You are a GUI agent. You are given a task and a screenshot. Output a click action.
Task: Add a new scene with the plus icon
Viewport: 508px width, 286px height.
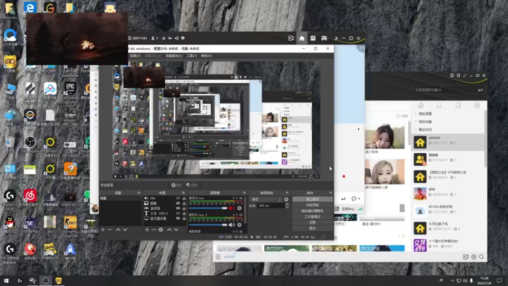pos(103,229)
